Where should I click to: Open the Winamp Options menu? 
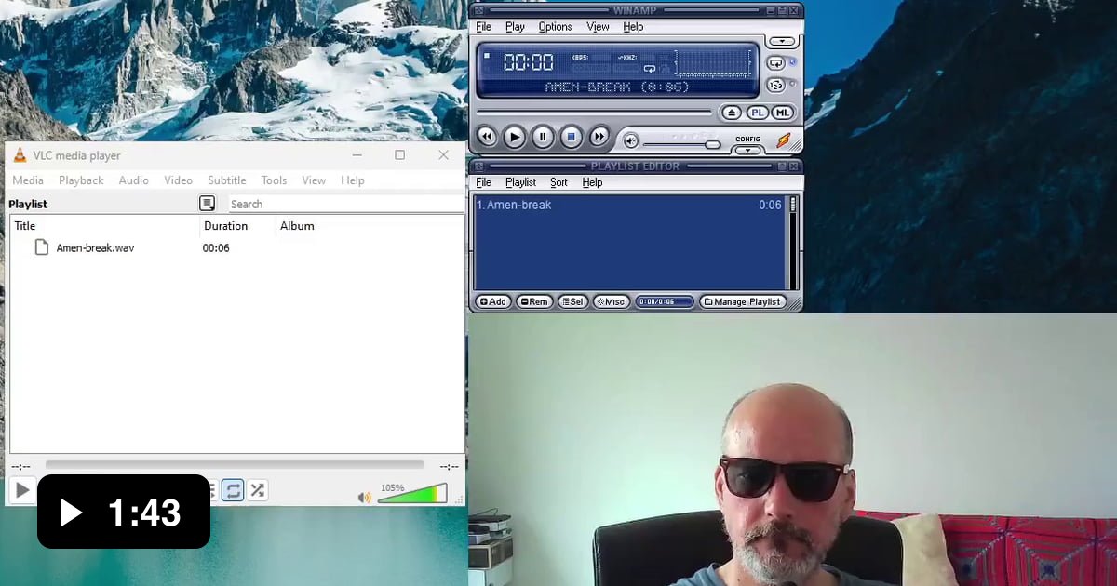555,27
